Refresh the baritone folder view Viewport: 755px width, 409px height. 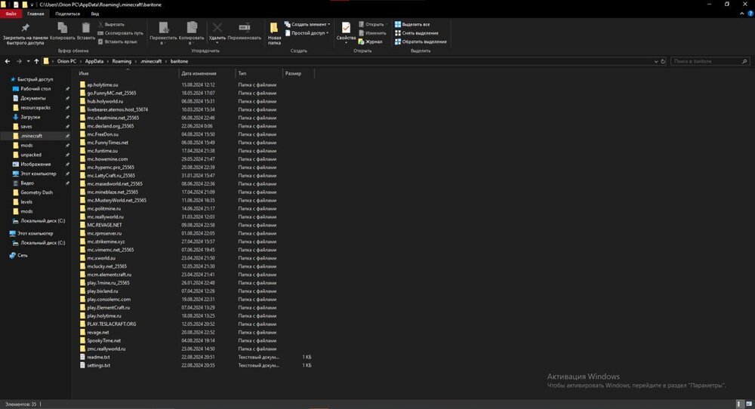click(x=663, y=61)
